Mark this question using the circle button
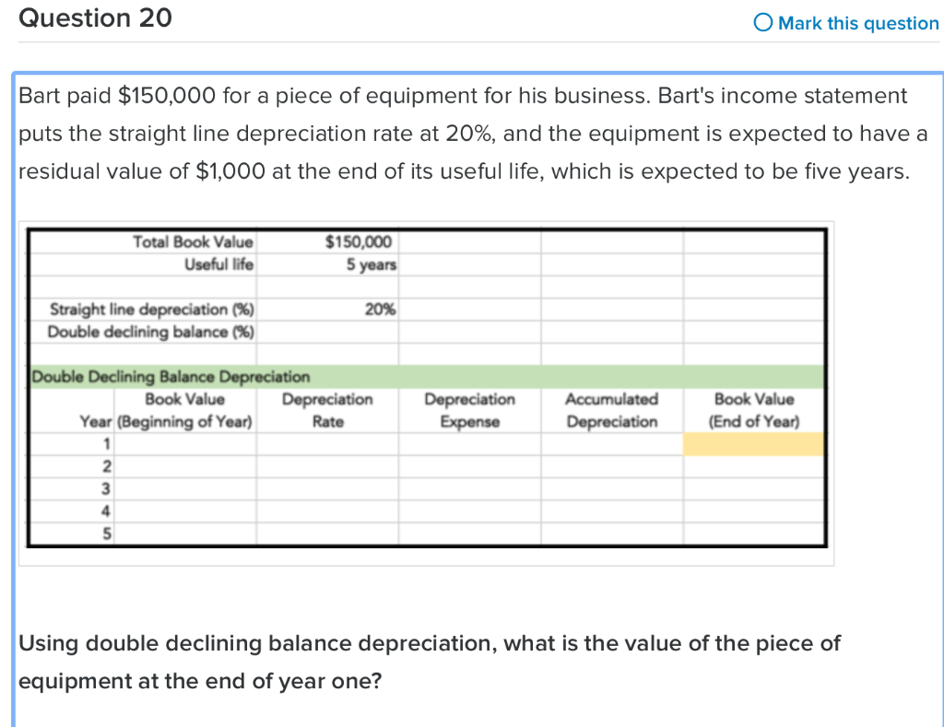Viewport: 944px width, 727px height. click(x=762, y=23)
